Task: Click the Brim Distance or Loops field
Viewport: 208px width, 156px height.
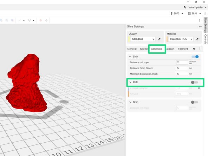Action: tap(182, 108)
